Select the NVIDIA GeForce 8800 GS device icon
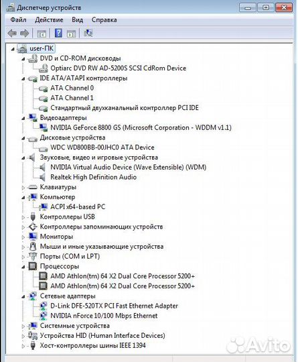Image resolution: width=298 pixels, height=362 pixels. tap(44, 127)
